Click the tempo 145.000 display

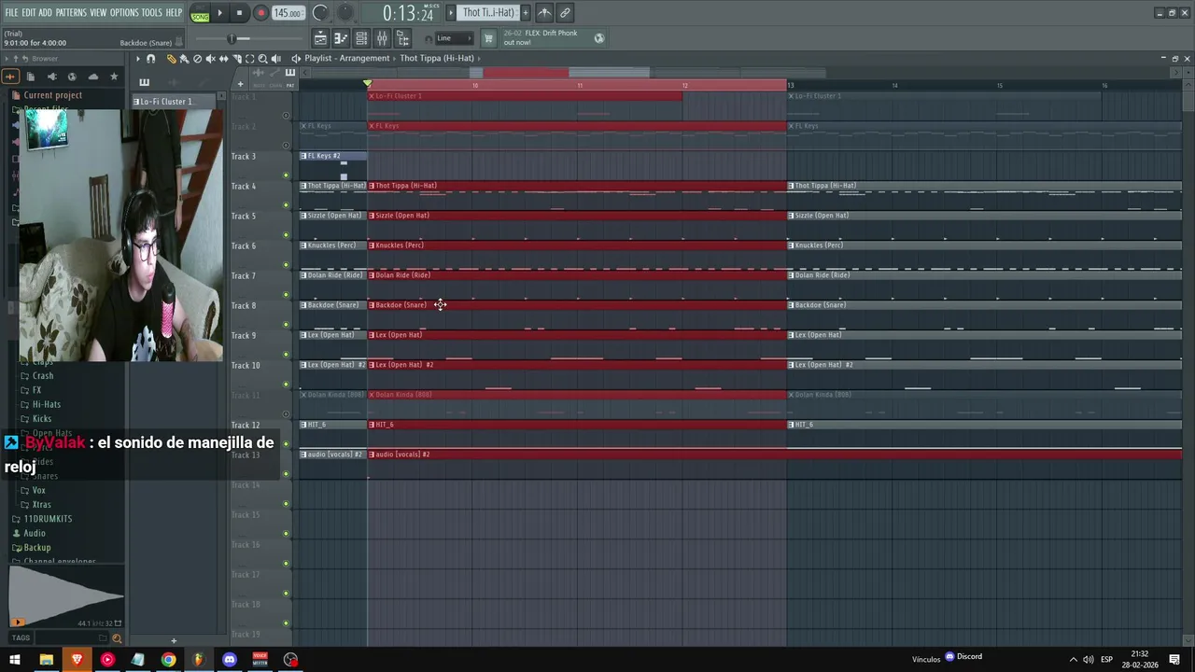pyautogui.click(x=288, y=13)
